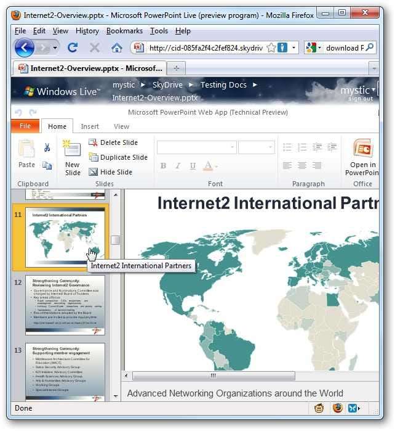Navigate to SkyDrive breadcrumb
The height and width of the screenshot is (431, 395).
(x=167, y=84)
